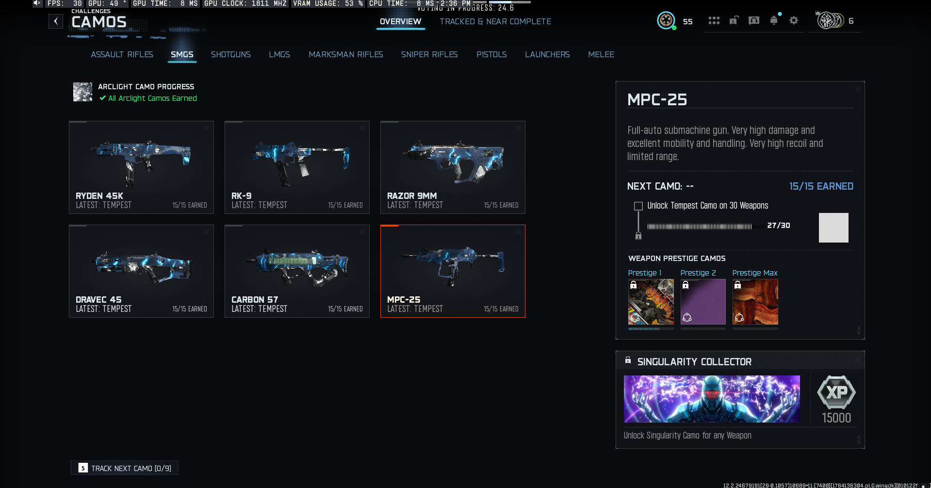Image resolution: width=931 pixels, height=488 pixels.
Task: Click the unlocked padlock store icon
Action: (x=734, y=20)
